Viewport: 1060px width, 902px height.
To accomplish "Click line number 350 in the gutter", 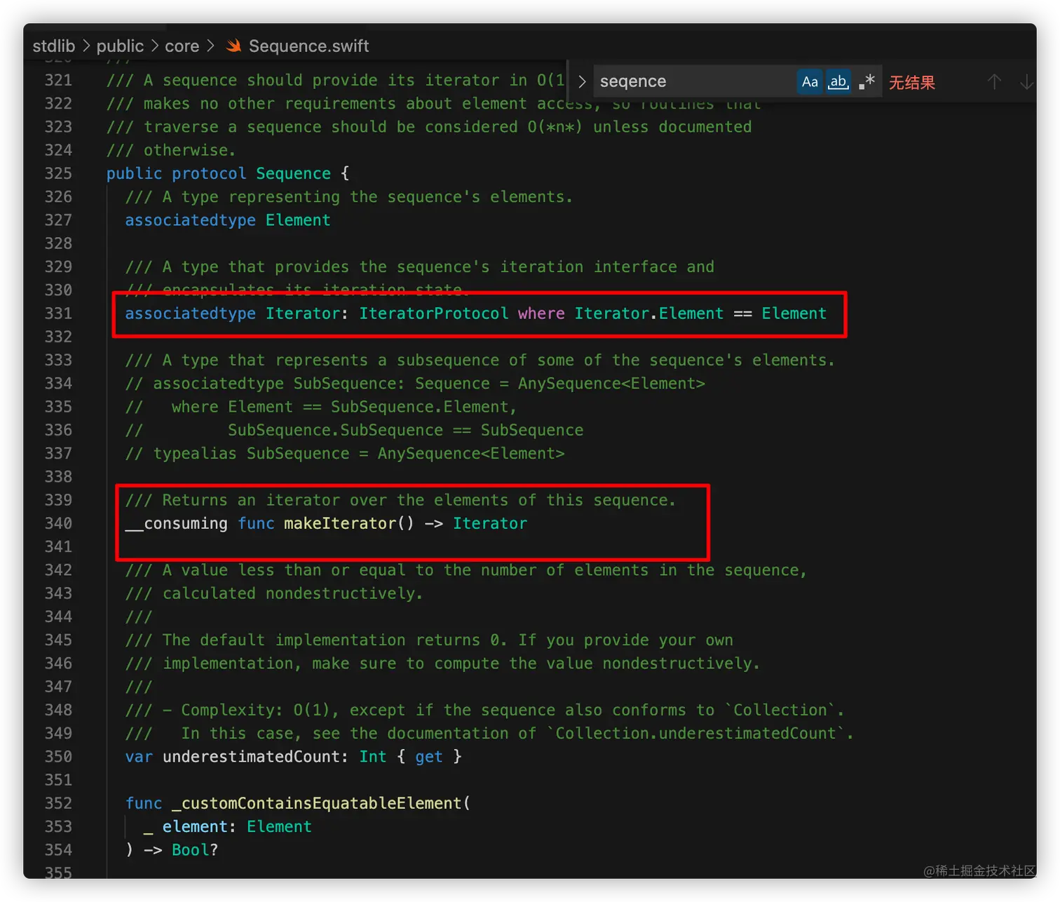I will [58, 757].
